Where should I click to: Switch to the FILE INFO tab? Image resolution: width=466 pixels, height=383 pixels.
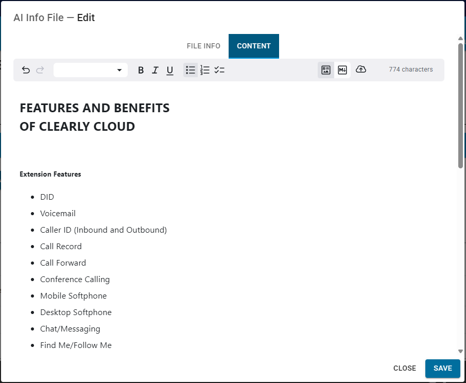tap(203, 46)
